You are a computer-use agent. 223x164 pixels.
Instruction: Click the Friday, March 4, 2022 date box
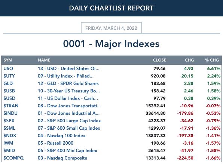[111, 28]
